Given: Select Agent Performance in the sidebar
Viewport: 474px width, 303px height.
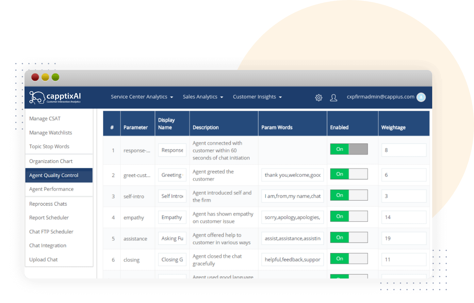Looking at the screenshot, I should point(51,189).
